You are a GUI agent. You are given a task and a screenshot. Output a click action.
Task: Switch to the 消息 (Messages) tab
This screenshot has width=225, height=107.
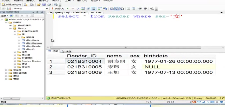66,51
